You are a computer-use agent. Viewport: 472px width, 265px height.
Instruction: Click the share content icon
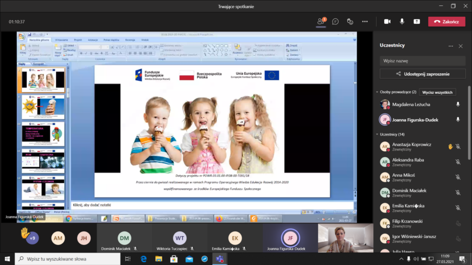417,22
